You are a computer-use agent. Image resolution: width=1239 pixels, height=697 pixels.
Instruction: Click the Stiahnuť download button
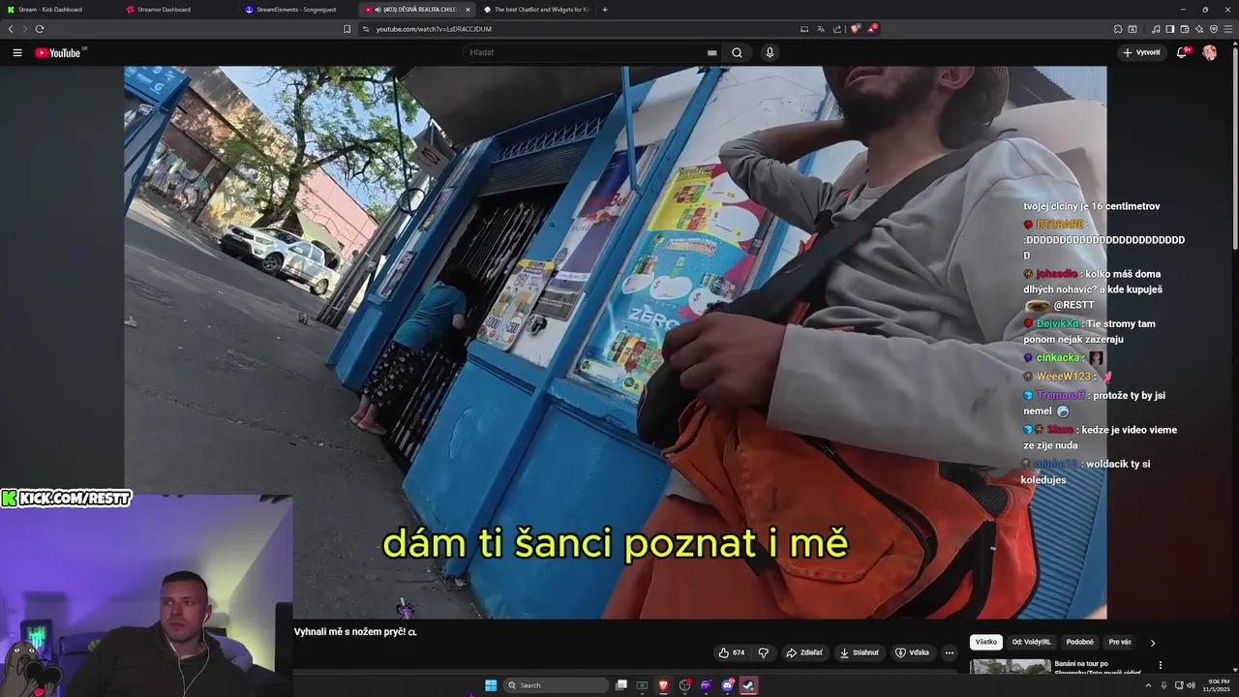coord(860,652)
